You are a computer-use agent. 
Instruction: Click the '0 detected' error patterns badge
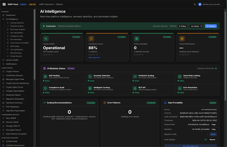151,103
